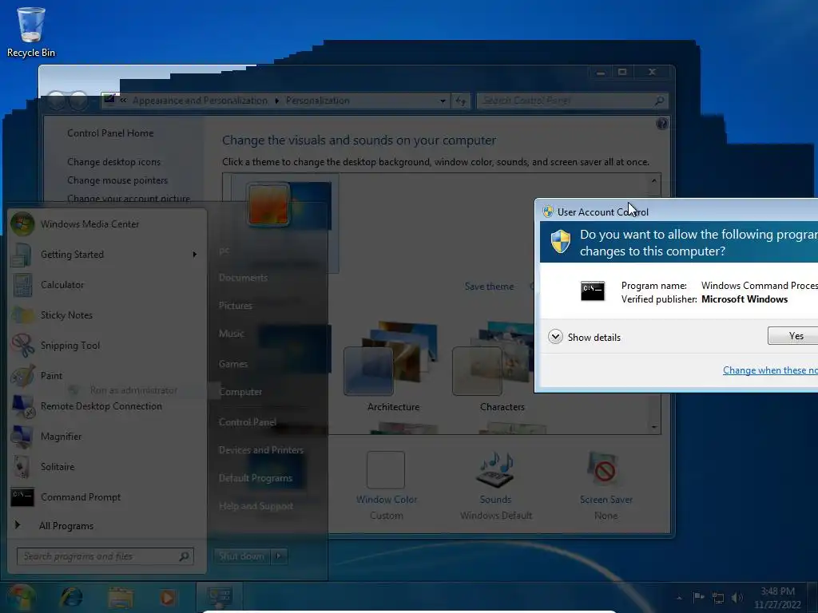Click the Search programs and files box
The image size is (818, 613).
coord(105,556)
